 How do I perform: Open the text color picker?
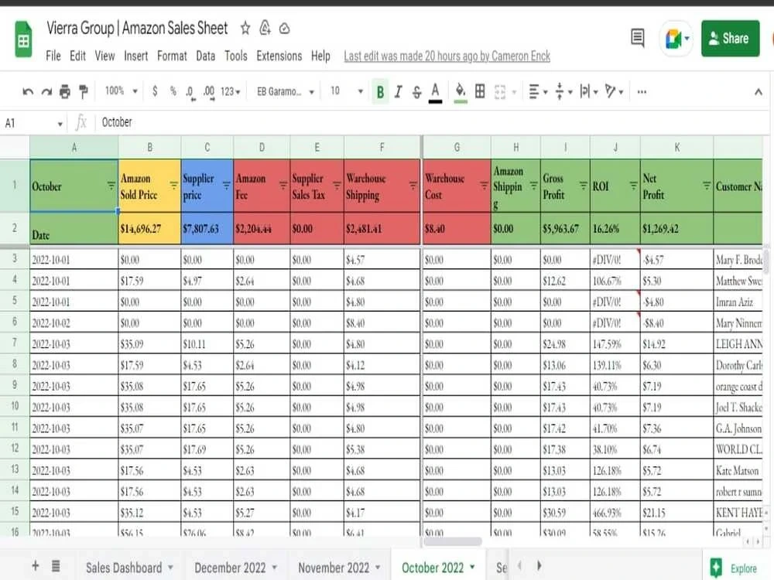tap(435, 92)
